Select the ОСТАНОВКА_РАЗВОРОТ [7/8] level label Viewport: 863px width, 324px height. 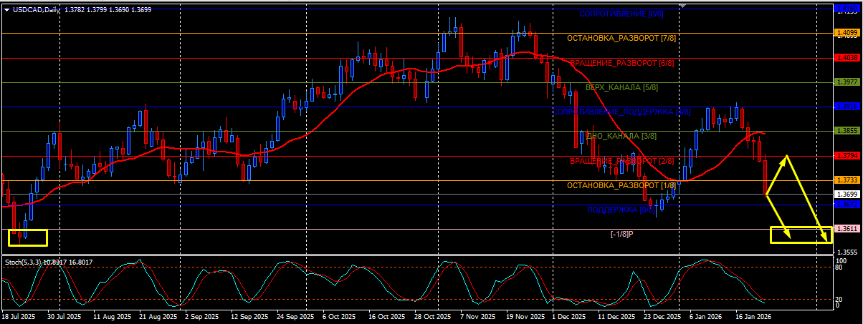(621, 38)
